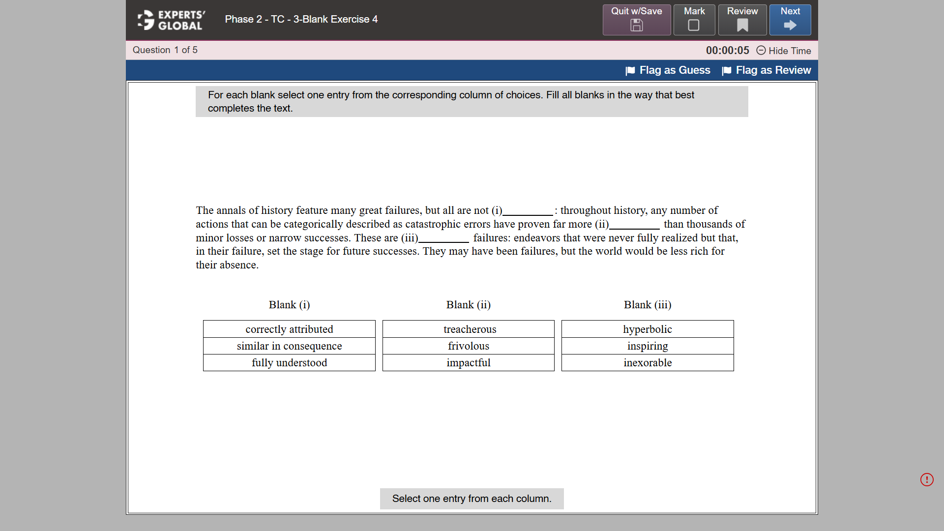The height and width of the screenshot is (531, 944).
Task: Choose 'frivolous' in Blank (ii) column
Action: coord(469,346)
